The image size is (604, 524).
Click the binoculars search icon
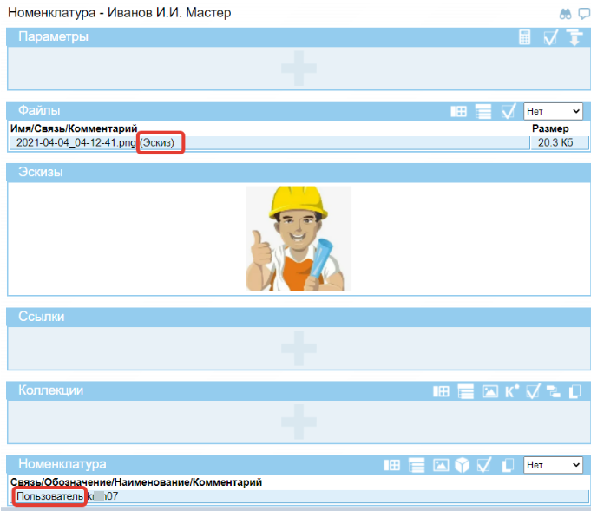click(x=565, y=14)
